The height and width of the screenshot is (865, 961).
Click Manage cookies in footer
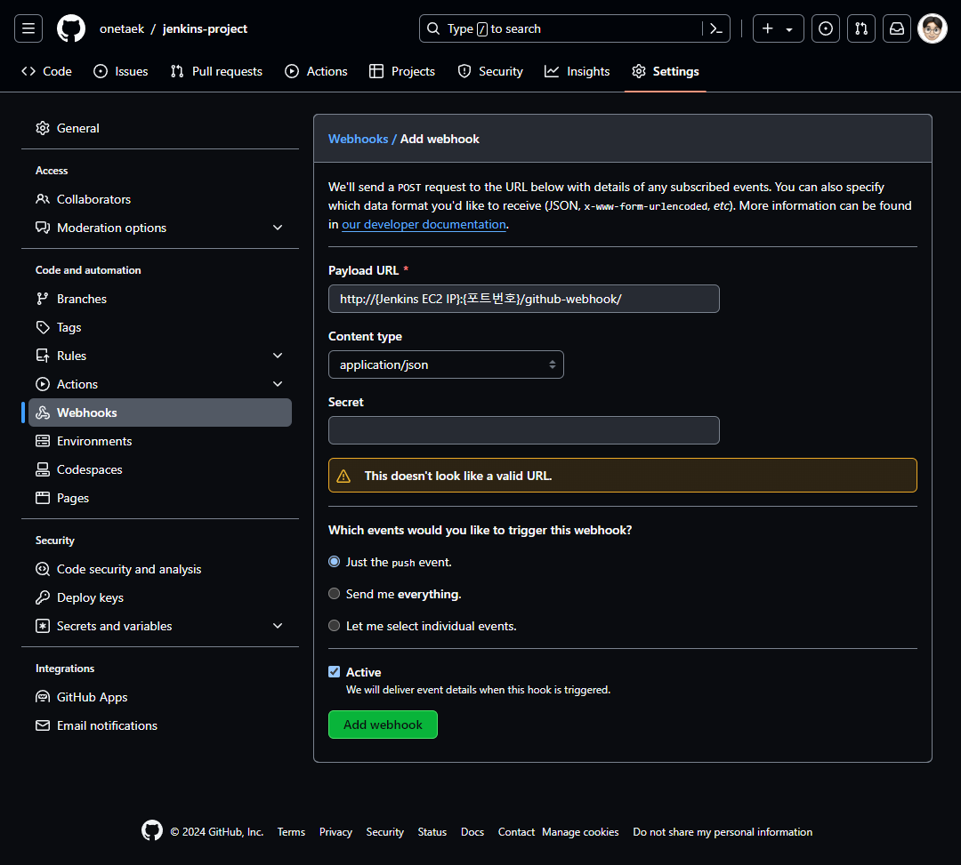[580, 832]
